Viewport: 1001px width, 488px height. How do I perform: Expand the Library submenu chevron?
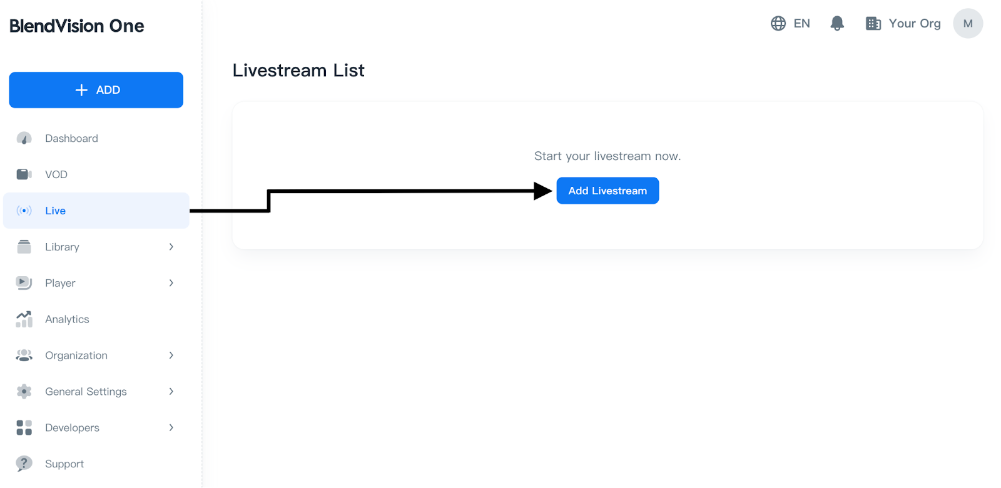[171, 247]
